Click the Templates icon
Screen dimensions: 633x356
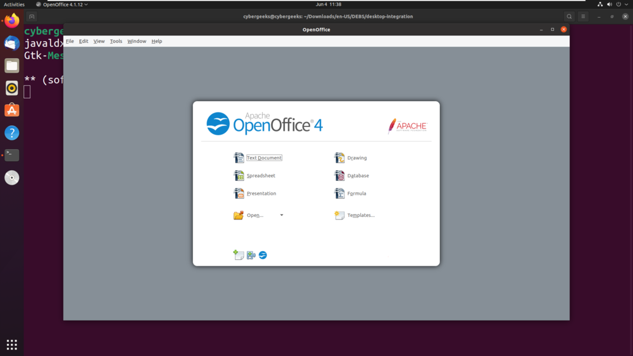click(x=339, y=215)
